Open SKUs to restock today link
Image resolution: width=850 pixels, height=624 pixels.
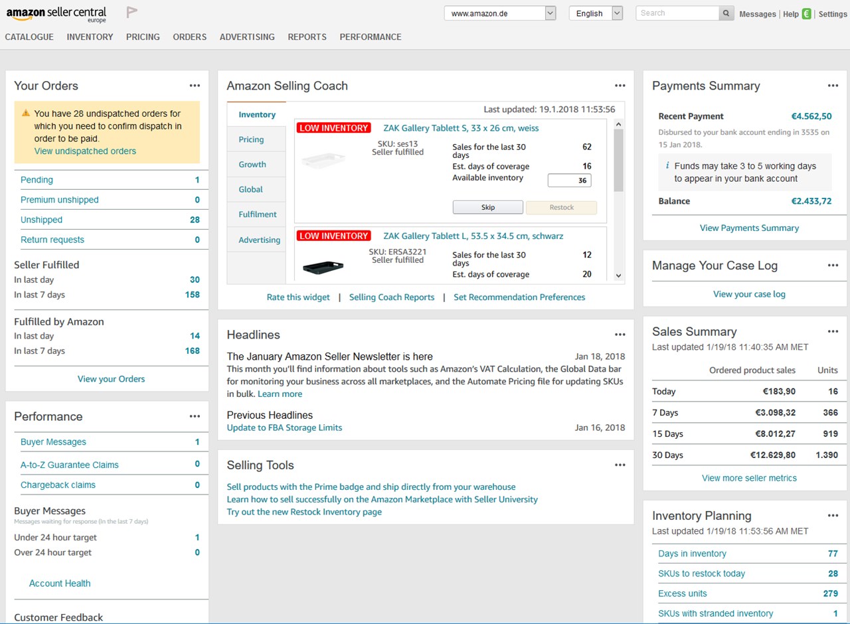point(701,574)
